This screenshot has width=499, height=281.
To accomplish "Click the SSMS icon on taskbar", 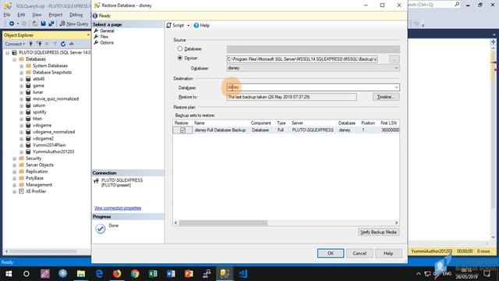I will click(225, 274).
